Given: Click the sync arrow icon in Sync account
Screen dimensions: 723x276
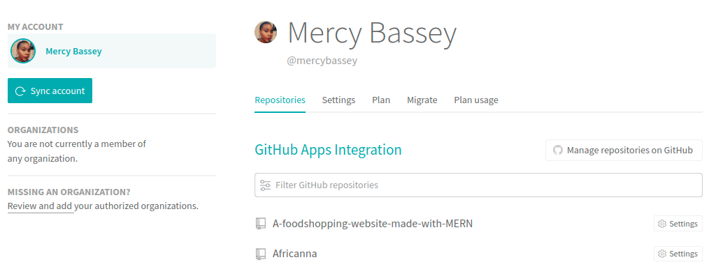Looking at the screenshot, I should (20, 91).
